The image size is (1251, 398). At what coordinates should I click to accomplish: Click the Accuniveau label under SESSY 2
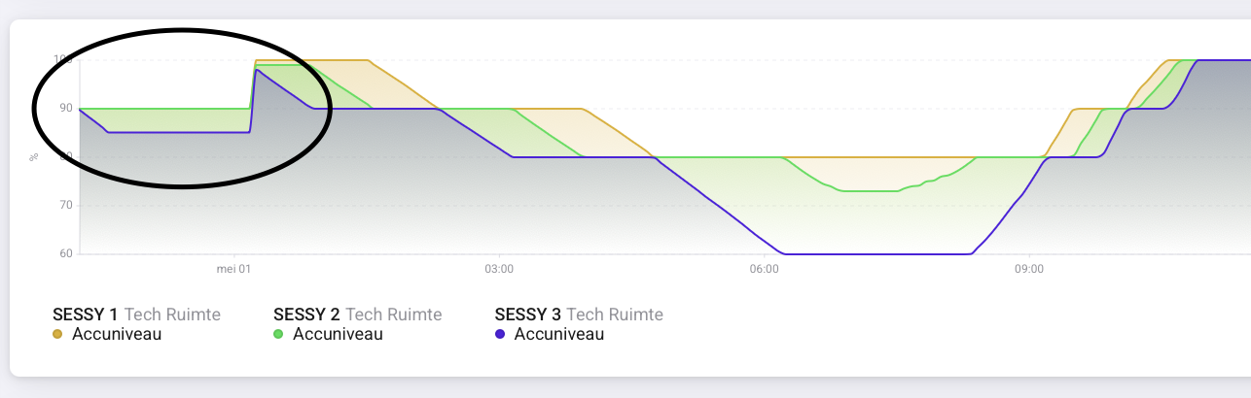[338, 335]
